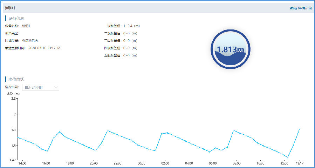Click the 1.813m water level gauge
Screen dimensions: 315x168
[x=231, y=49]
